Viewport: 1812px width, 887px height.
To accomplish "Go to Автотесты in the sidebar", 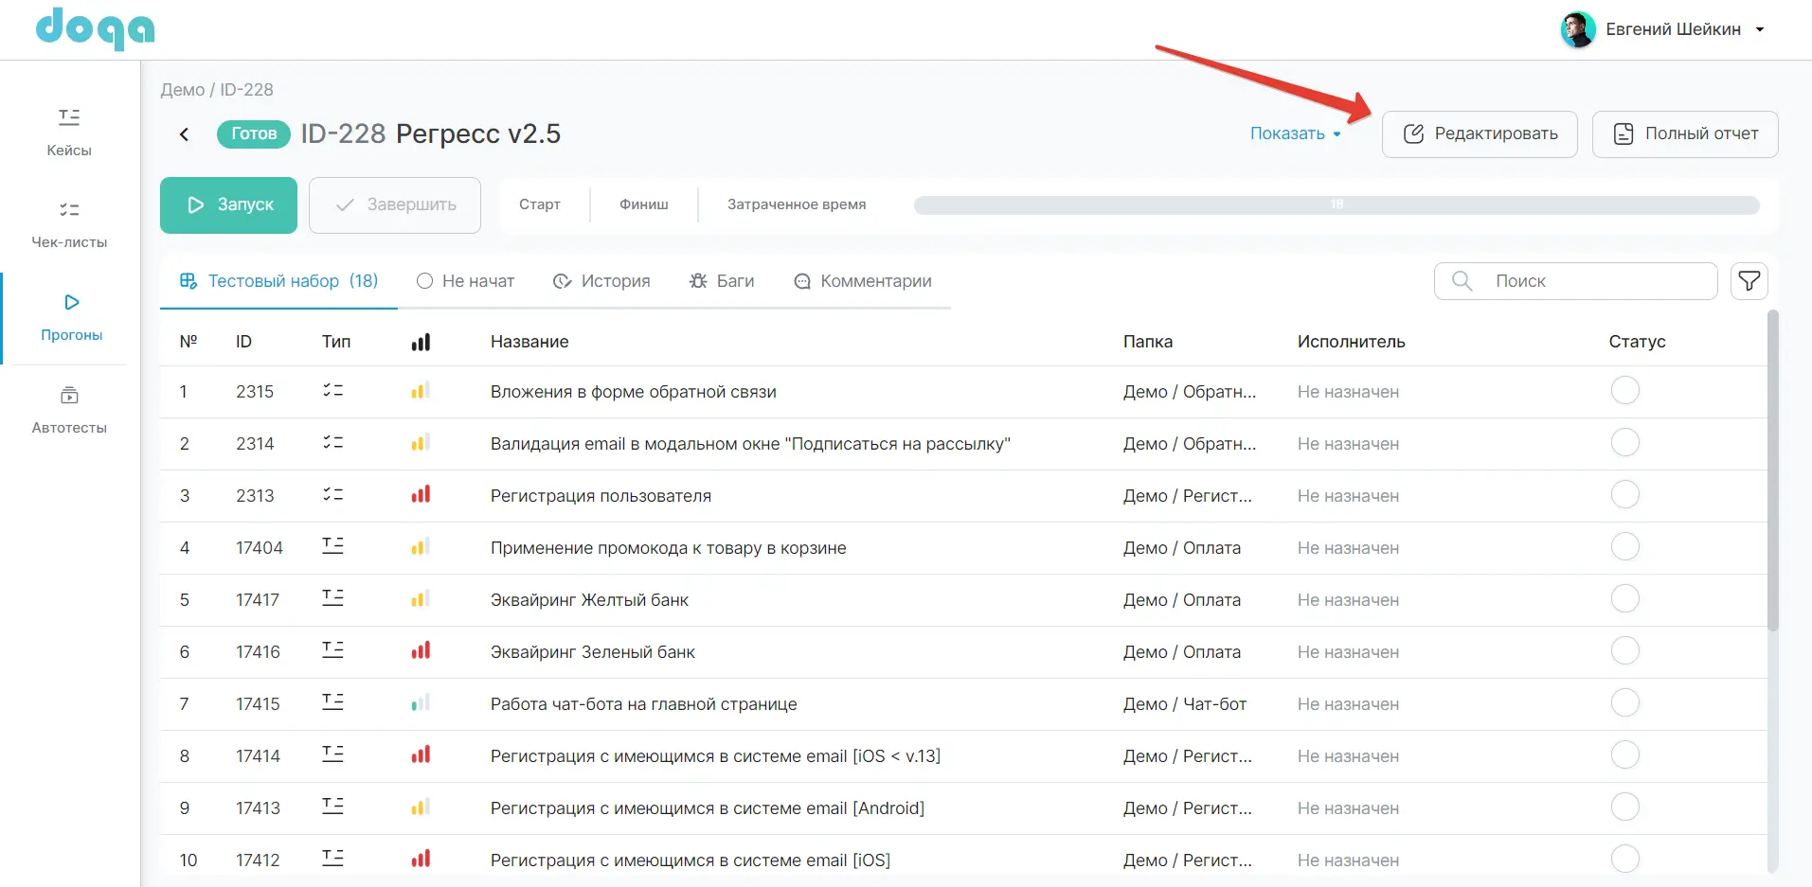I will 69,409.
